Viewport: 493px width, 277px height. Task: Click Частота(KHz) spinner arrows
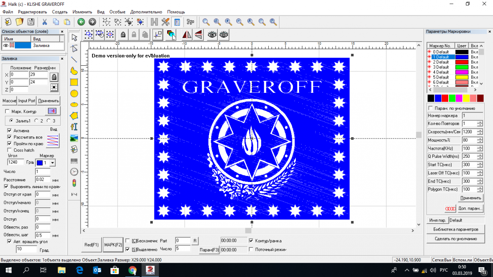480,148
